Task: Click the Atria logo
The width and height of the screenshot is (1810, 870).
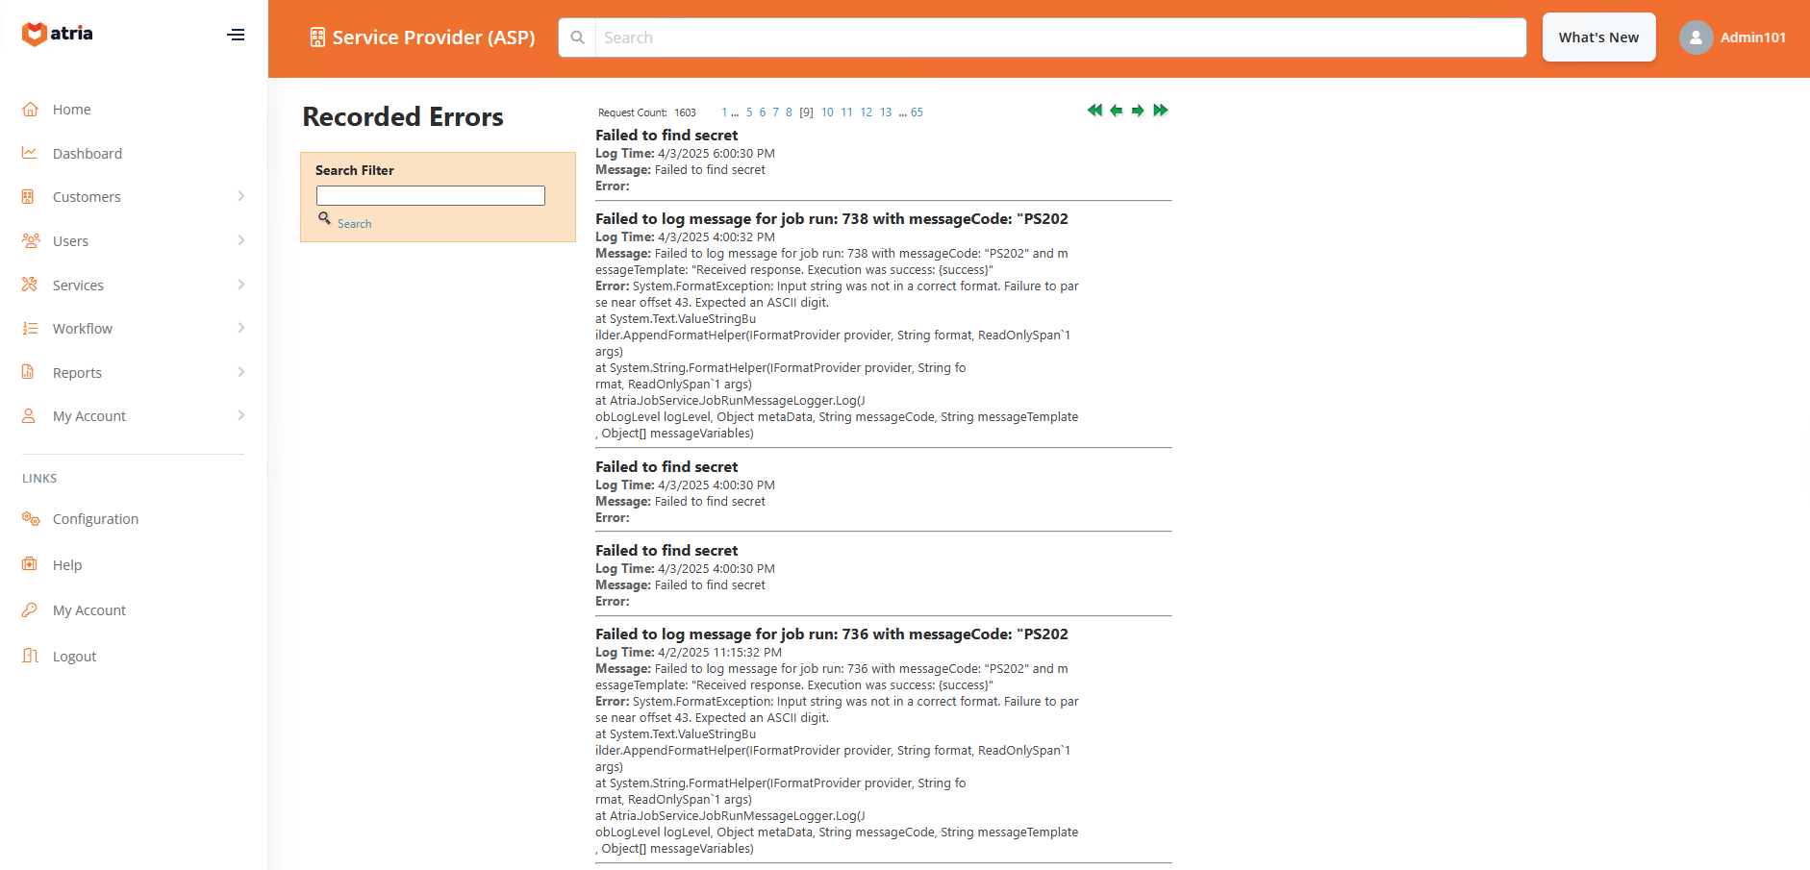Action: pyautogui.click(x=58, y=35)
